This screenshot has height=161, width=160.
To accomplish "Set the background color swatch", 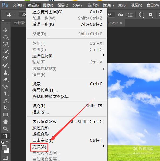I will point(8,151).
